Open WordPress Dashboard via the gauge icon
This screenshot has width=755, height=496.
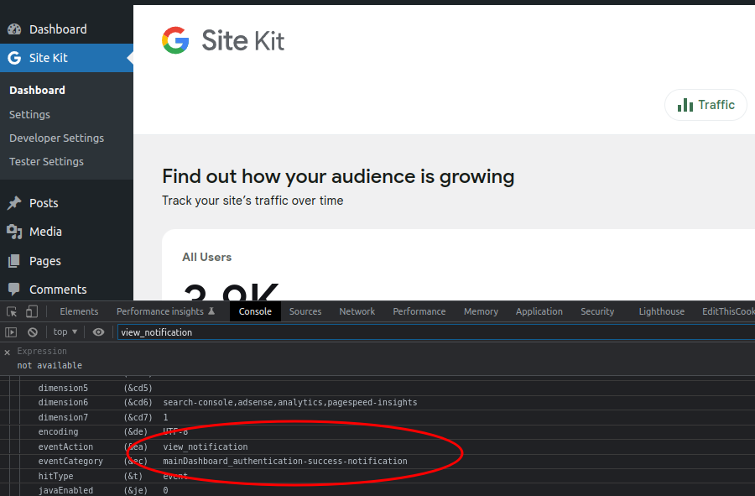pyautogui.click(x=14, y=29)
